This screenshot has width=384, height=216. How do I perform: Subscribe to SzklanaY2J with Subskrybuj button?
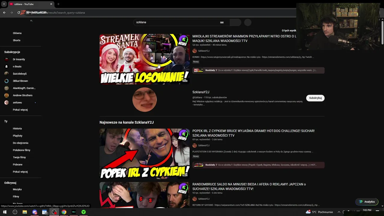point(315,98)
